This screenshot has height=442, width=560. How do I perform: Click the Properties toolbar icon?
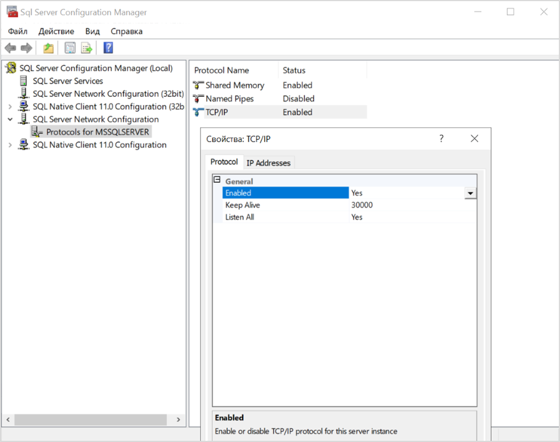pos(70,48)
